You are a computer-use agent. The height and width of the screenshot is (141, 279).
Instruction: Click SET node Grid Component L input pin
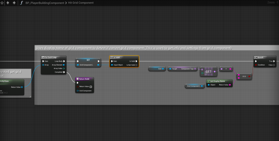tap(78, 65)
